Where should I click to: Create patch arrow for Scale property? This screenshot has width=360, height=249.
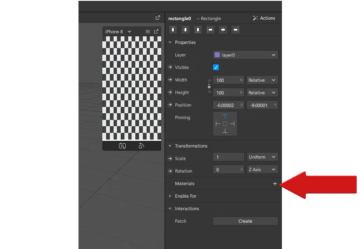[x=170, y=158]
